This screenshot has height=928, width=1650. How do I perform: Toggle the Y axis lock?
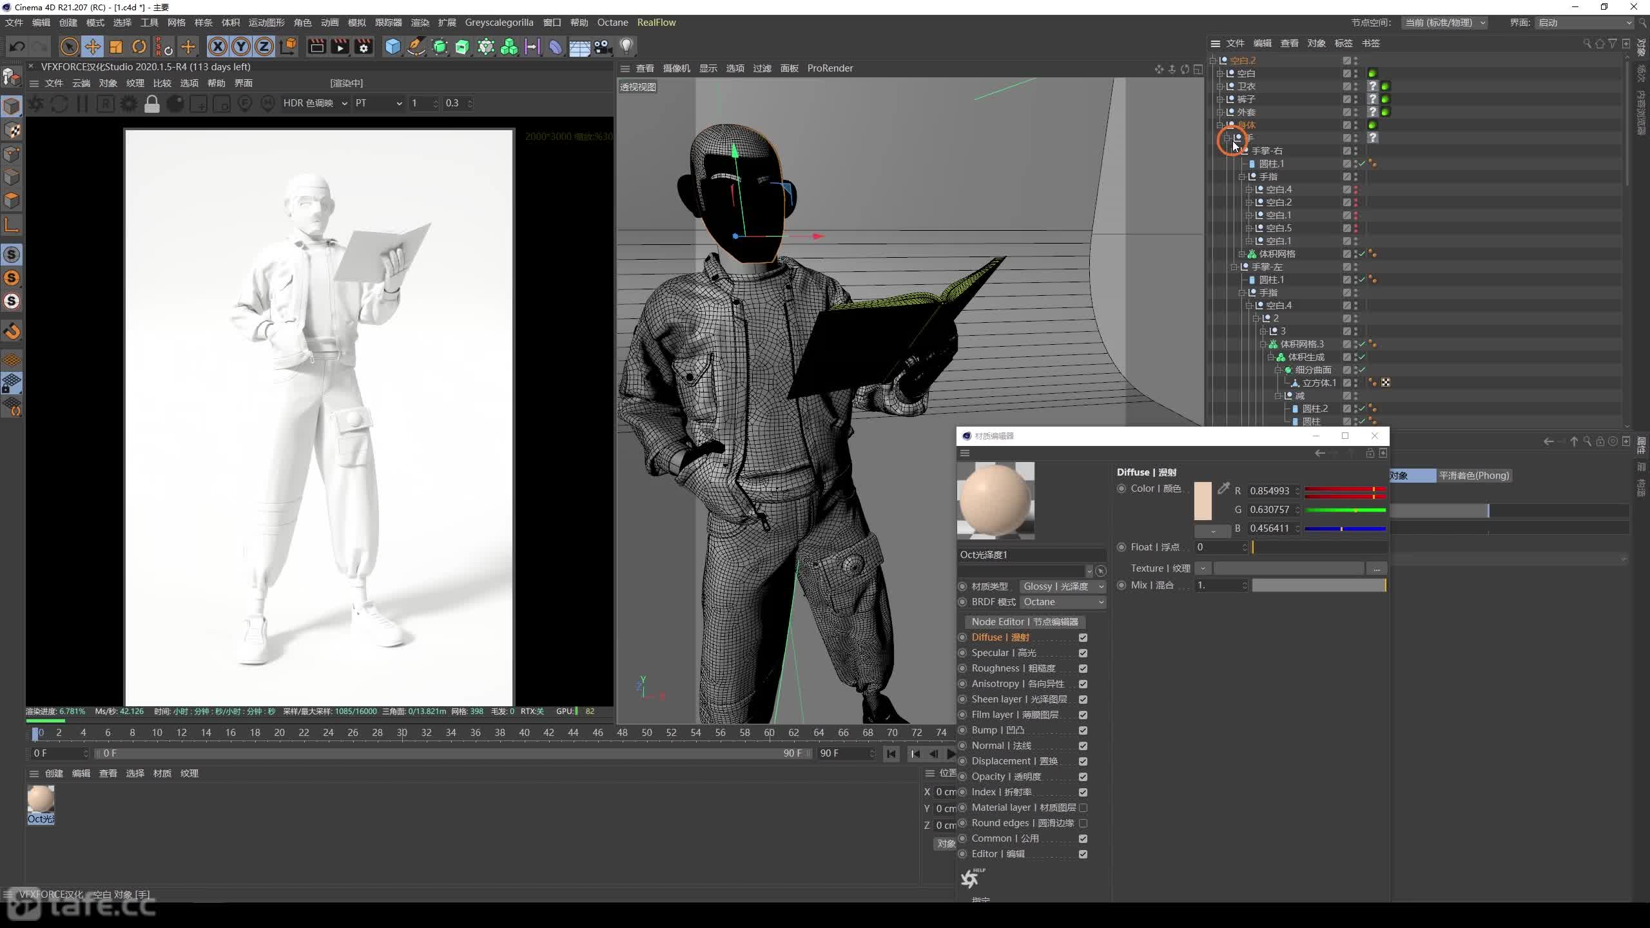241,46
